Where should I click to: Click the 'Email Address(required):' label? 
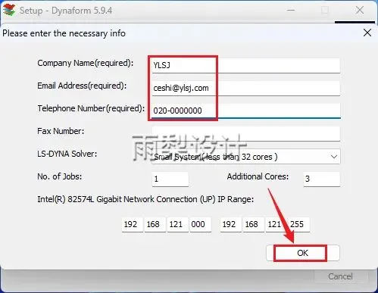[x=82, y=86]
